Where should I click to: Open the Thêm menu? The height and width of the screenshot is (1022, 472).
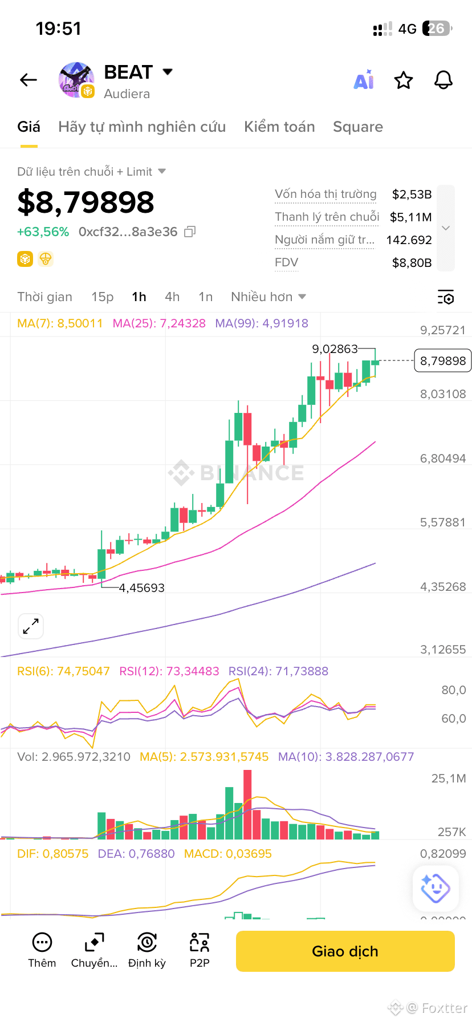click(x=42, y=951)
